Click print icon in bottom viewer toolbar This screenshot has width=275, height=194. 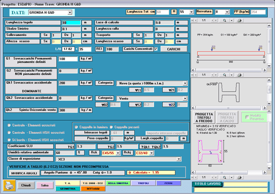click(239, 178)
